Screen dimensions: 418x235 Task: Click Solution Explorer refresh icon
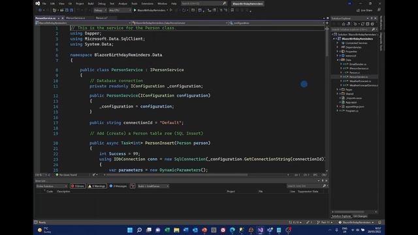pyautogui.click(x=362, y=23)
